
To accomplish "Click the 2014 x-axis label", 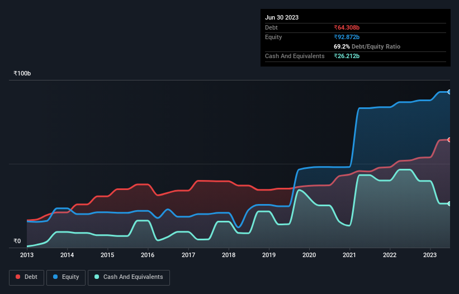I will click(67, 255).
